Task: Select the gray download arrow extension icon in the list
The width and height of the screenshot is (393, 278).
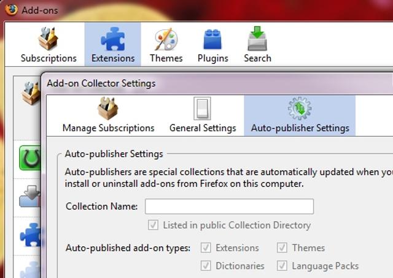Action: [x=30, y=197]
